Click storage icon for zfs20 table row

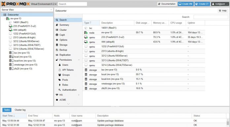[x=86, y=88]
